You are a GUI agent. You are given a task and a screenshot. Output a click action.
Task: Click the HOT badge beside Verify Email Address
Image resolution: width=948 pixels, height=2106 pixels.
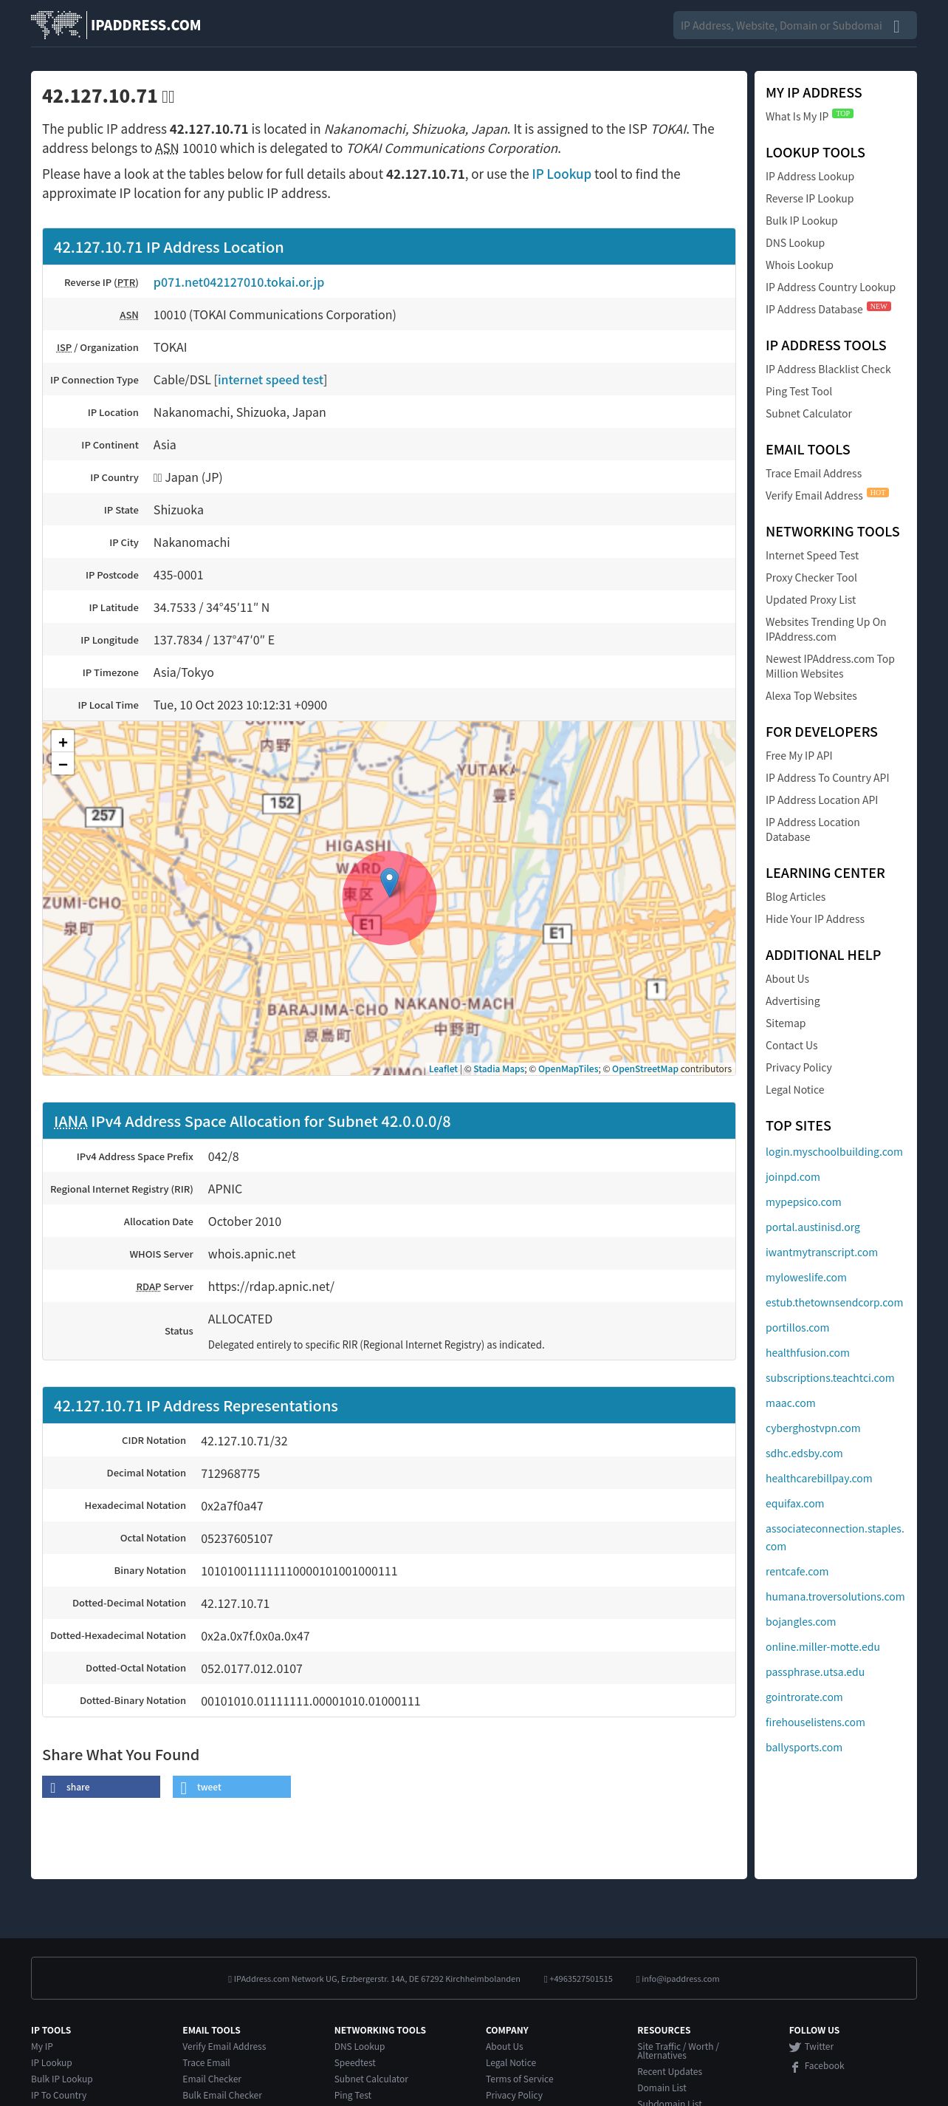coord(878,493)
